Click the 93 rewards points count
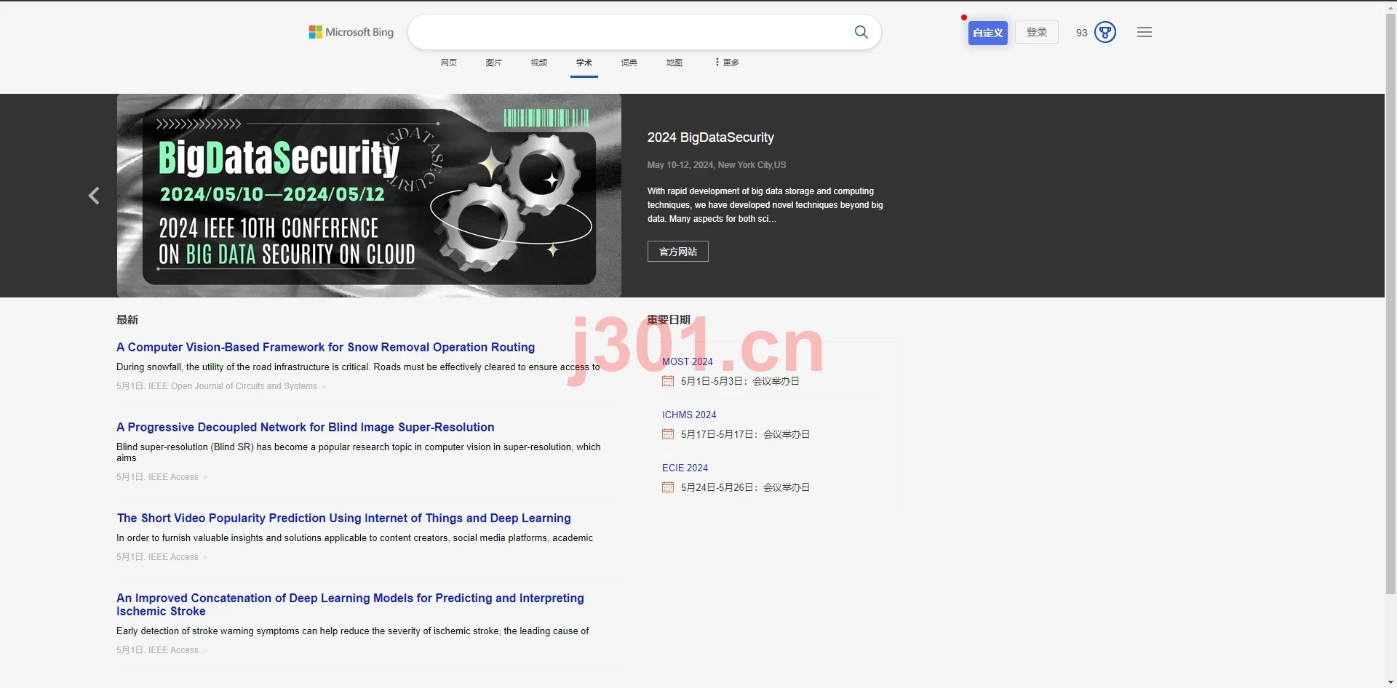Screen dimensions: 1397x688 [x=1082, y=33]
